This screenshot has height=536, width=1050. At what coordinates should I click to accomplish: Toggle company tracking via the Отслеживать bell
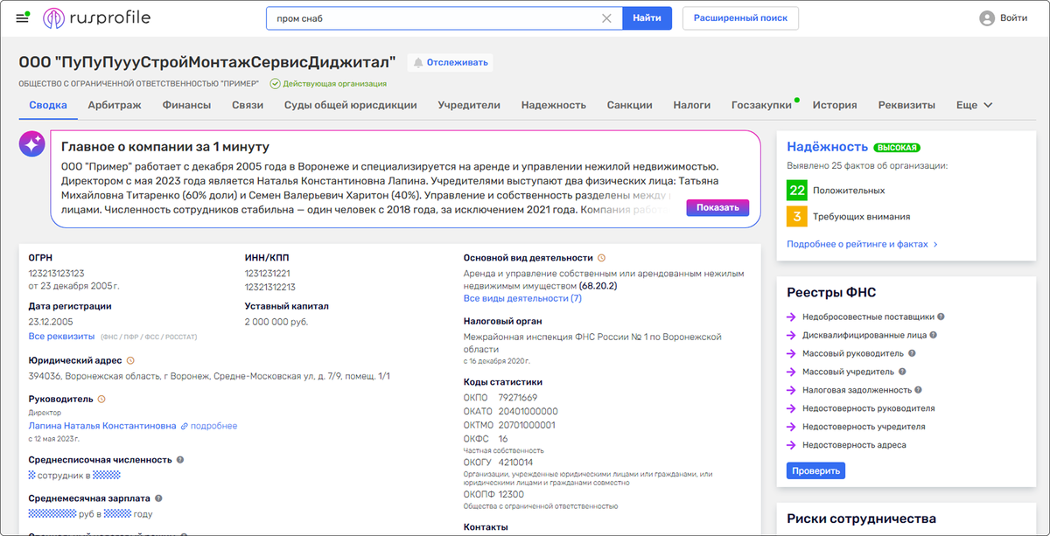click(x=449, y=62)
